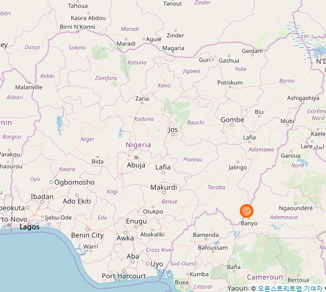Click the Gombe city marker circle
The width and height of the screenshot is (326, 292).
click(232, 125)
